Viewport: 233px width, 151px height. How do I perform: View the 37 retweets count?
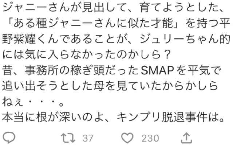pyautogui.click(x=88, y=138)
